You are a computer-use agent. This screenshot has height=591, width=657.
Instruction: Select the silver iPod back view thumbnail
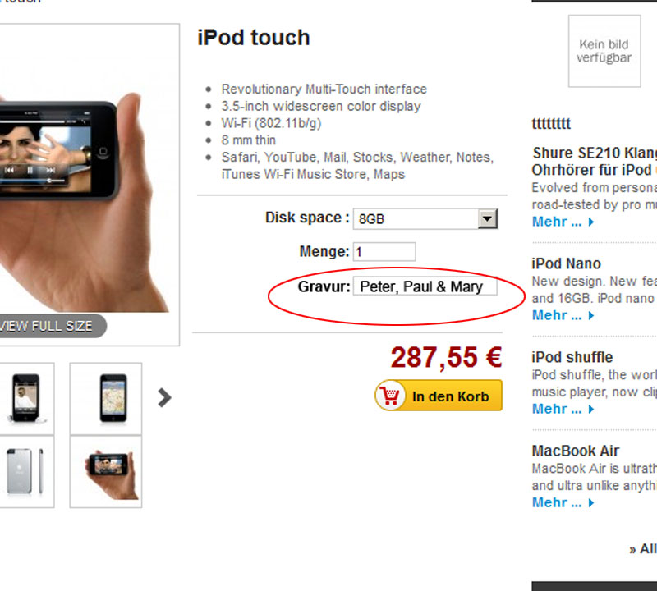click(x=26, y=472)
